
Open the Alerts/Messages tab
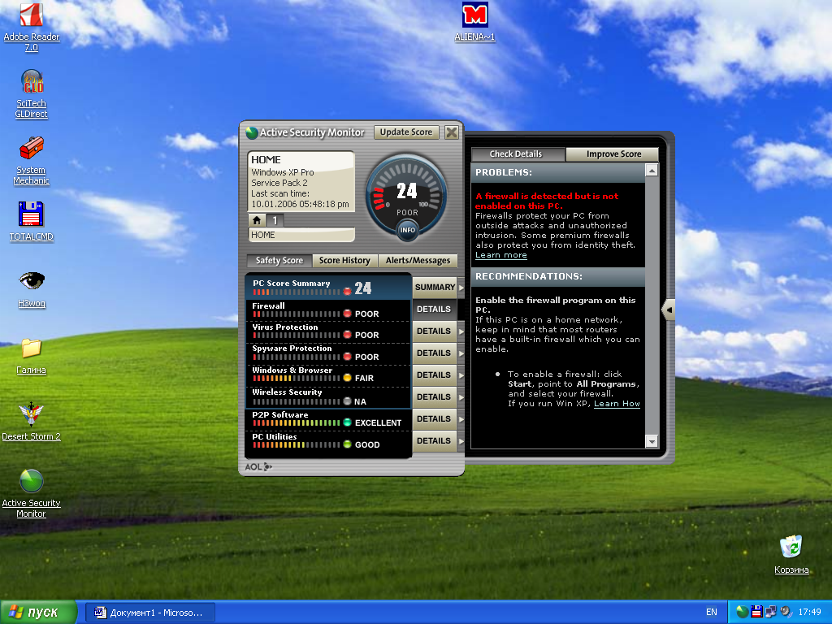[418, 261]
